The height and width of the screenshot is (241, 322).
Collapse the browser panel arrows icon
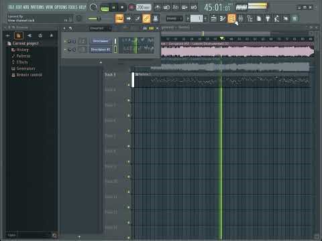click(x=7, y=35)
